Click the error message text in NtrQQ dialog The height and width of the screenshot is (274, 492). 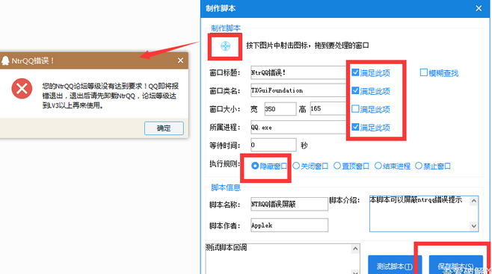[x=111, y=96]
